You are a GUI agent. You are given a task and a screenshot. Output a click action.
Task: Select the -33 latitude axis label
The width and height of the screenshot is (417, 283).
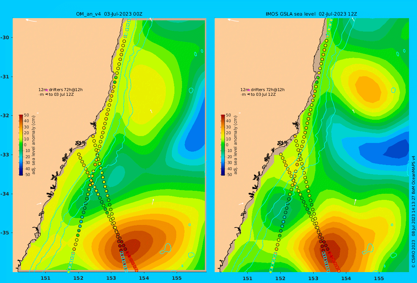pyautogui.click(x=5, y=155)
